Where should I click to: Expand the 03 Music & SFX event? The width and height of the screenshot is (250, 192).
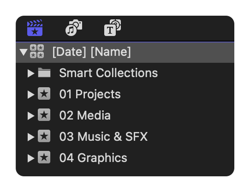31,137
